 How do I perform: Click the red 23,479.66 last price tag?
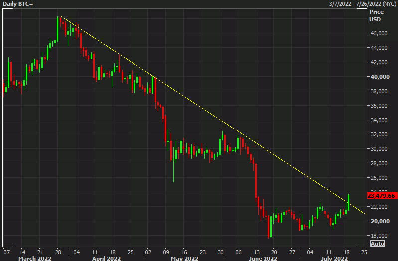(382, 196)
